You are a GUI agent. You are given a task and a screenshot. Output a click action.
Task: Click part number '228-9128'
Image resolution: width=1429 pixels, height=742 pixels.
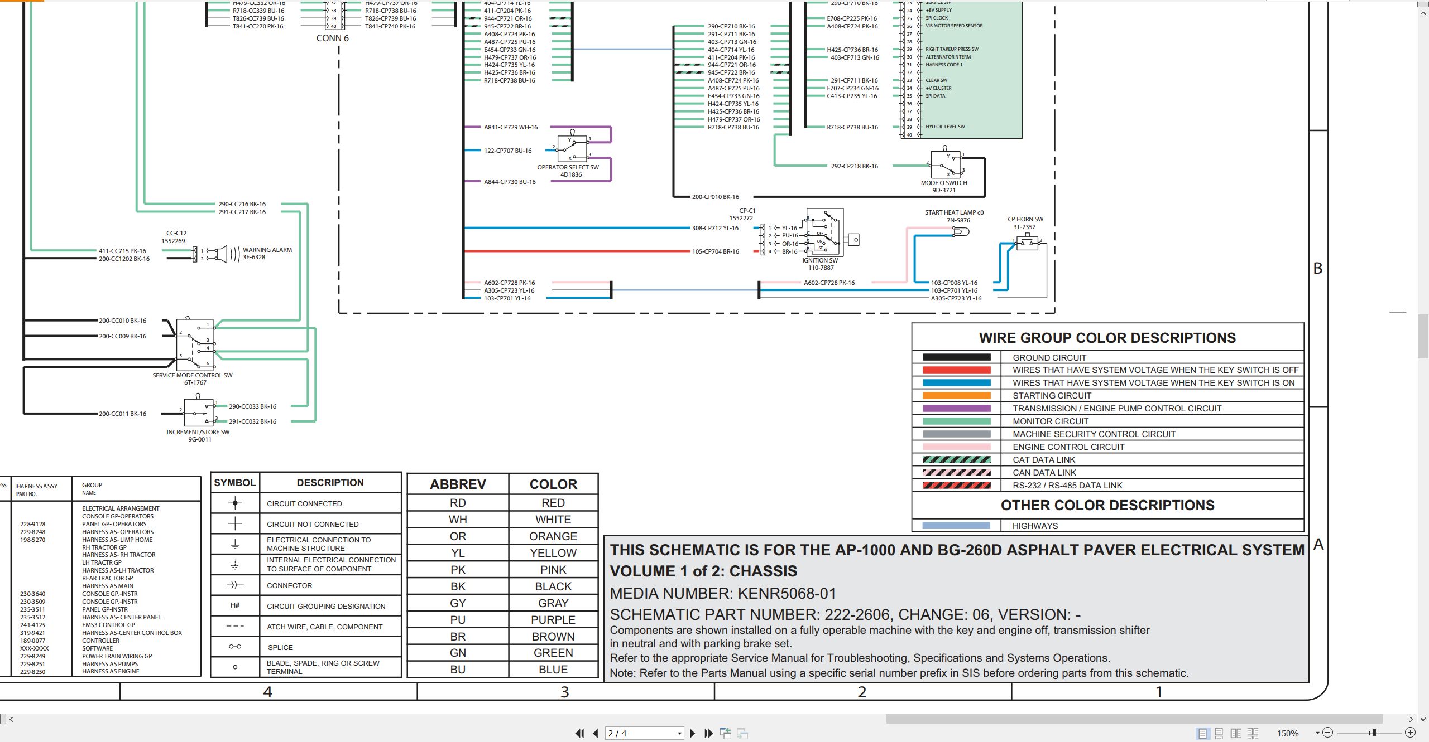(x=32, y=524)
